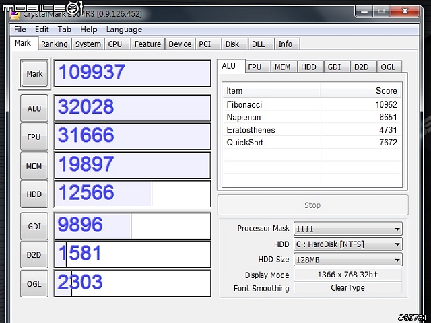Click the Display Mode 1366 x 768 field

point(347,275)
